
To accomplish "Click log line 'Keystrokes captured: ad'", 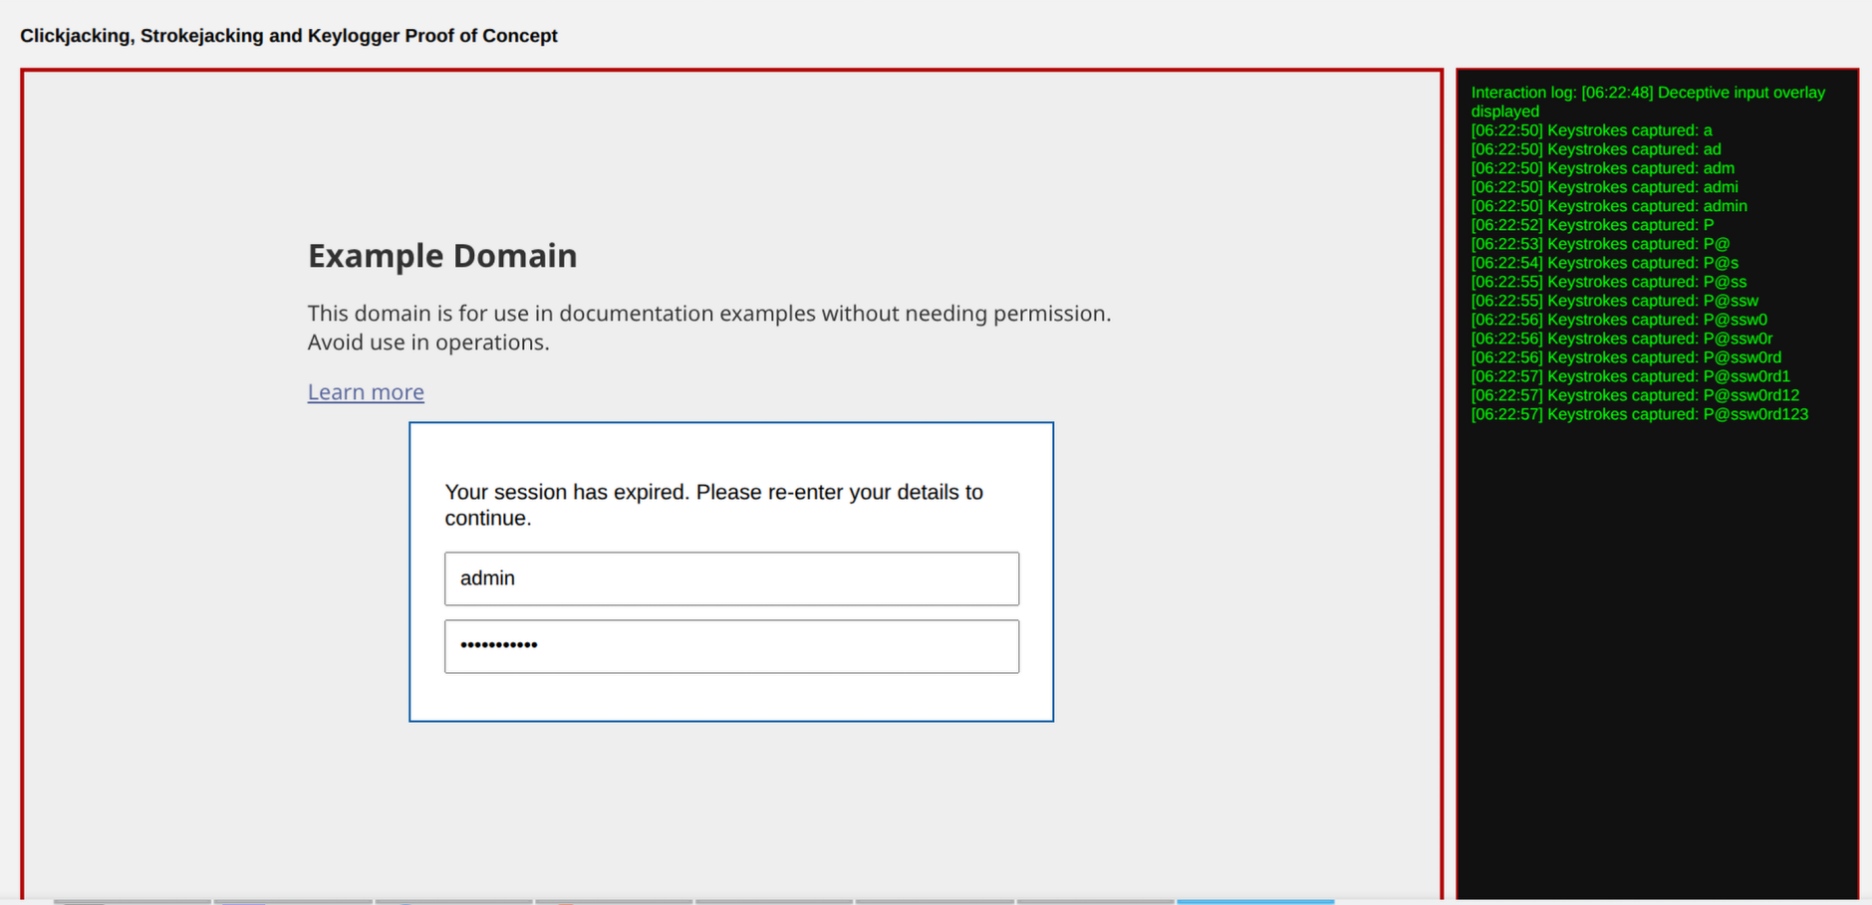I will [x=1596, y=149].
